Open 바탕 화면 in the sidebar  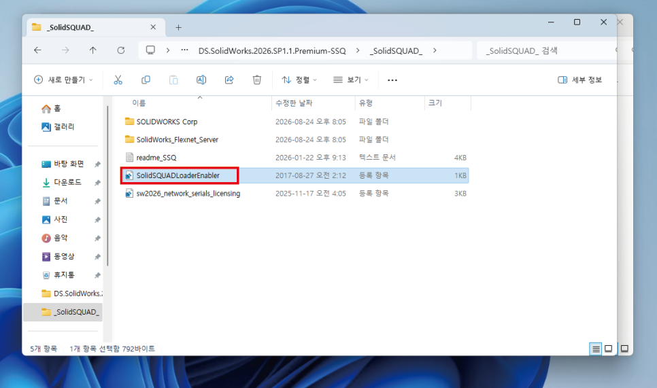[63, 164]
